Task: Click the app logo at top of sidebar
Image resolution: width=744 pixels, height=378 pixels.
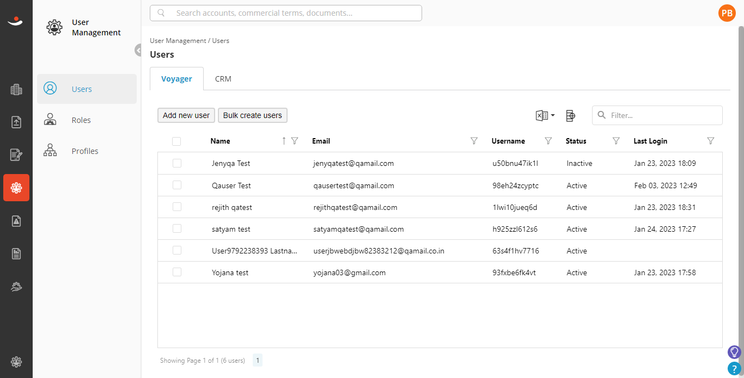Action: tap(16, 21)
